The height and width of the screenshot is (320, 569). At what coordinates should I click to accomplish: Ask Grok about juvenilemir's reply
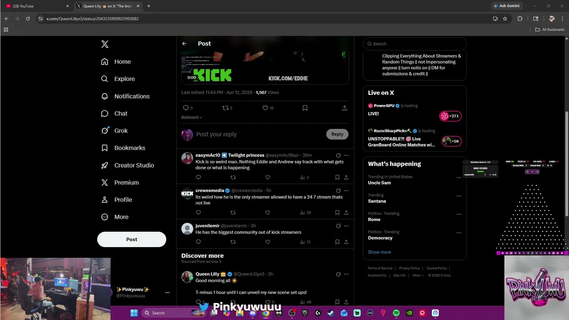click(338, 226)
